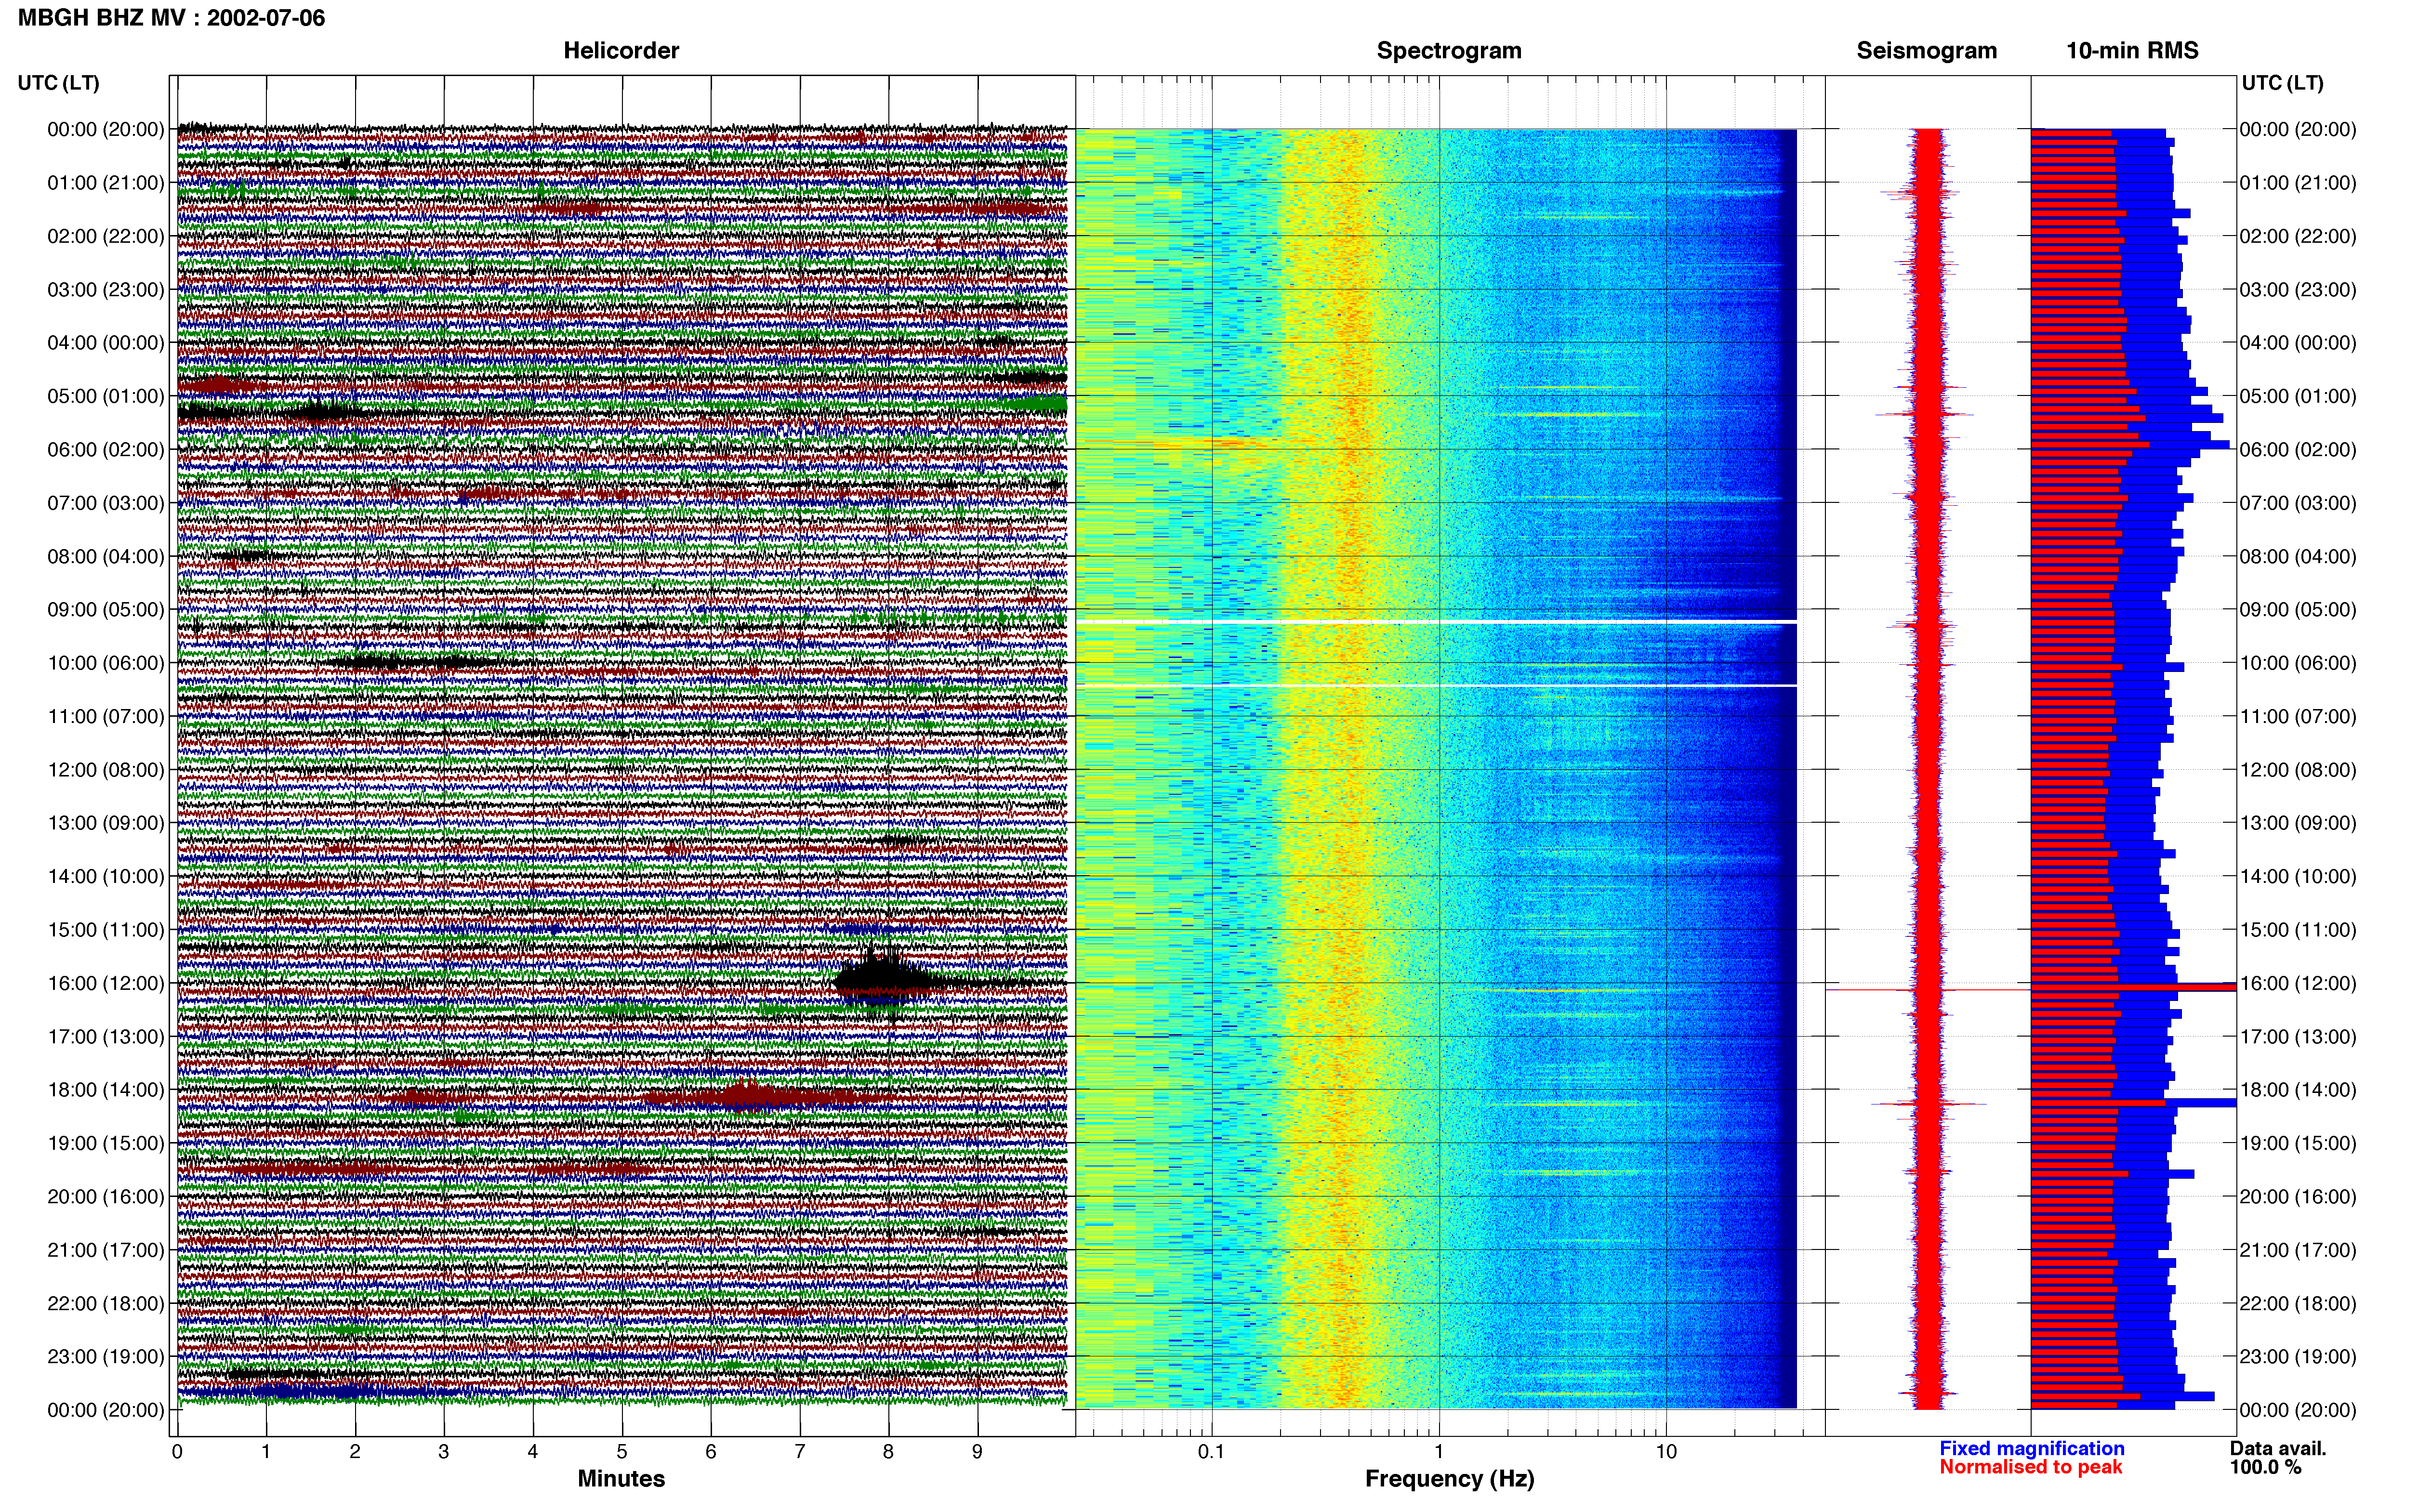Click the Seismogram panel heading
2418x1512 pixels.
tap(1926, 51)
